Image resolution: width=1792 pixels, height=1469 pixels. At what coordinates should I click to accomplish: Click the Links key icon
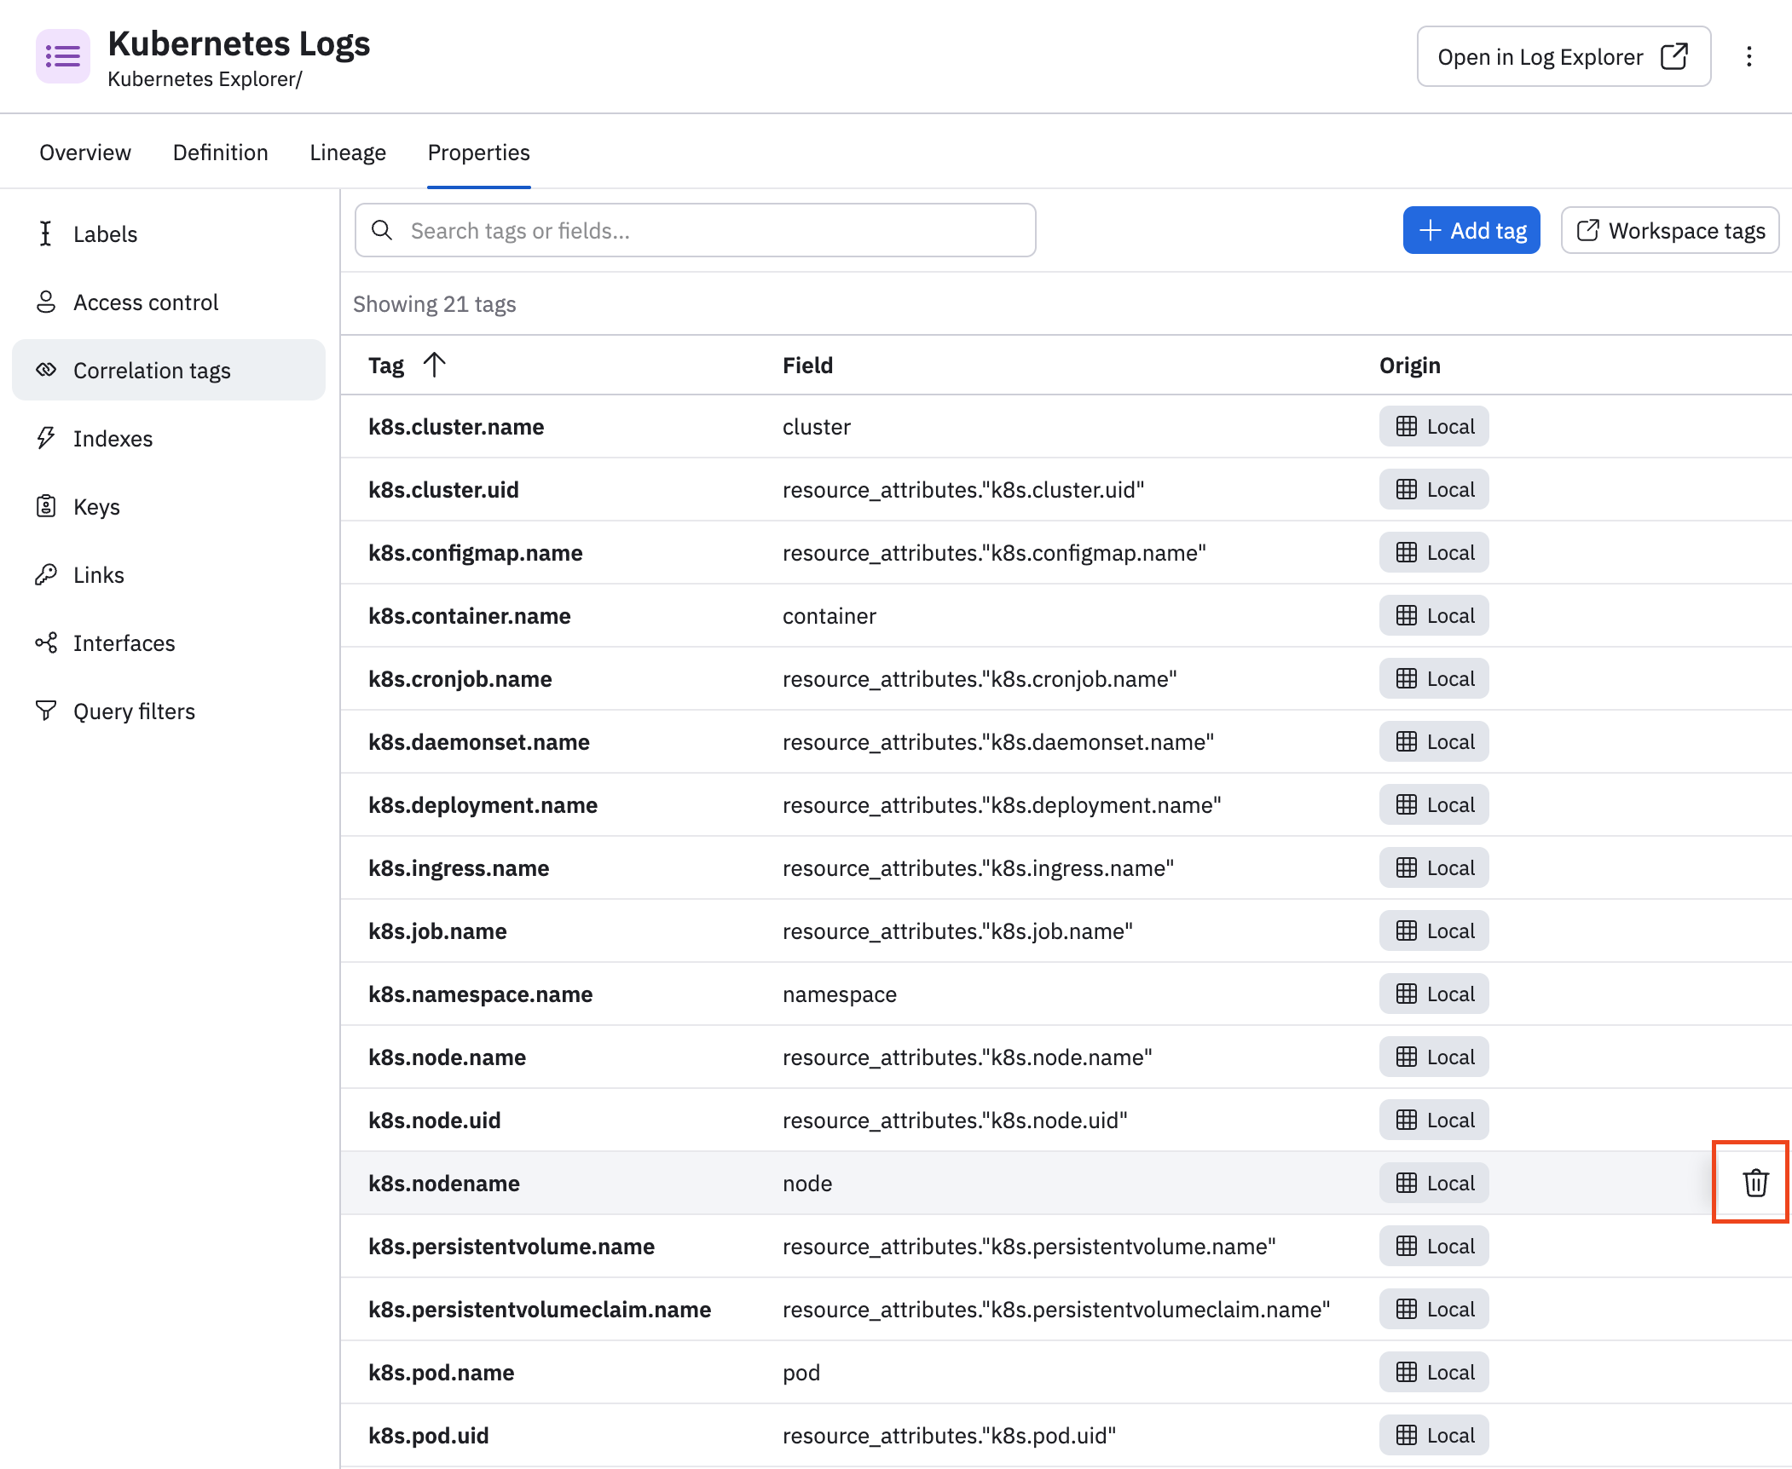click(46, 574)
